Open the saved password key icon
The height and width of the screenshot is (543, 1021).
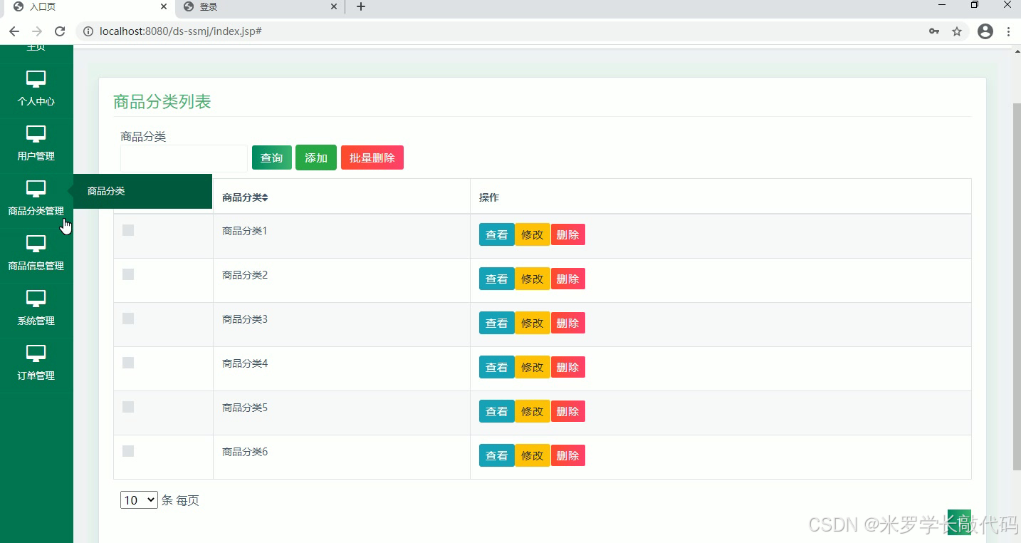934,31
